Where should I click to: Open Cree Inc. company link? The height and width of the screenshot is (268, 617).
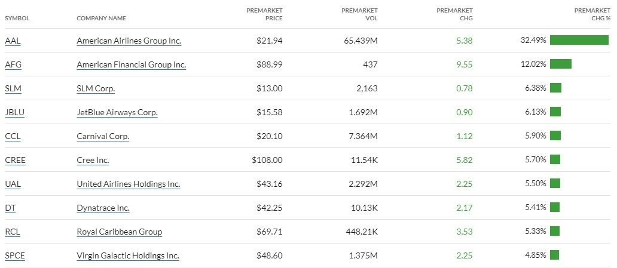(93, 160)
